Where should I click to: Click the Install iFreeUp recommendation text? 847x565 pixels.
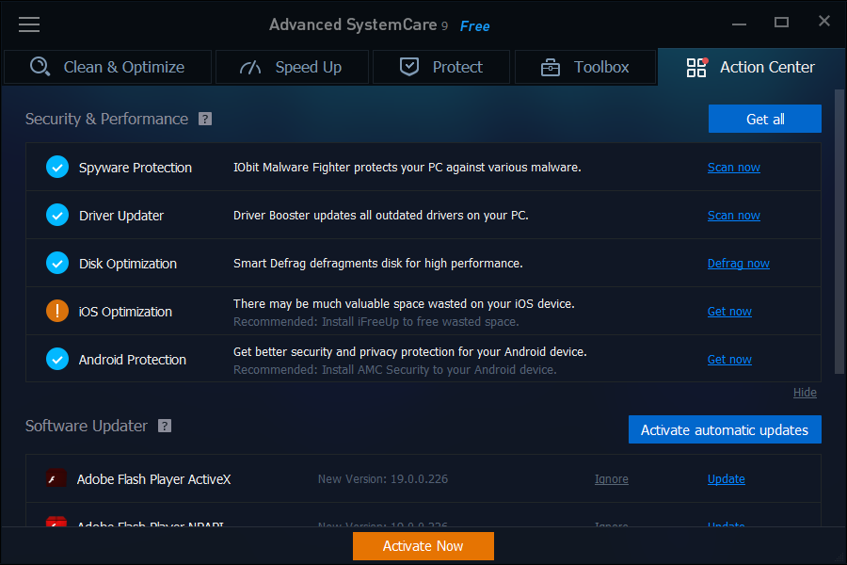[x=376, y=322]
